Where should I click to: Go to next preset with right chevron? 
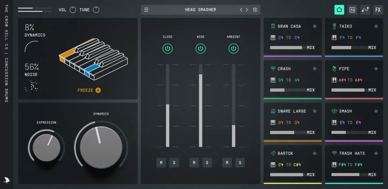coord(247,10)
